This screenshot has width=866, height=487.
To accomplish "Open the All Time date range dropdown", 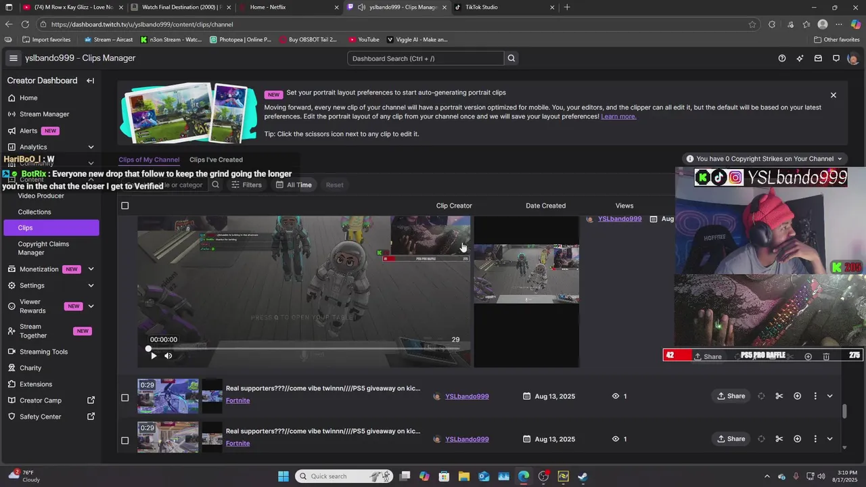I will pos(294,185).
